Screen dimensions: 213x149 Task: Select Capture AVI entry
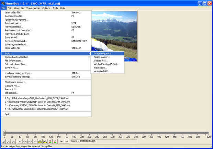point(46,86)
